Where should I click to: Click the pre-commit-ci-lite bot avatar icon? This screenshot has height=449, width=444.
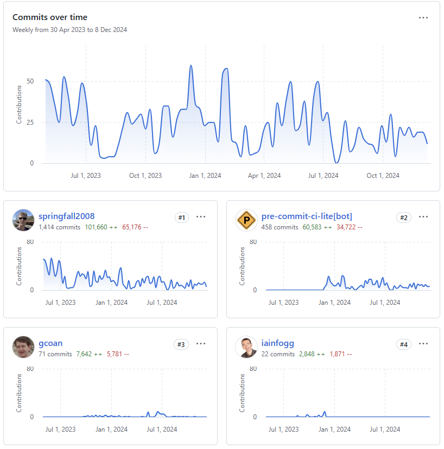pyautogui.click(x=246, y=220)
